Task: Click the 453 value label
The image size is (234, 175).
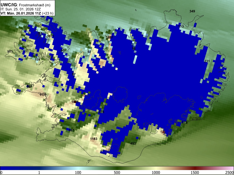Action: coord(133,143)
